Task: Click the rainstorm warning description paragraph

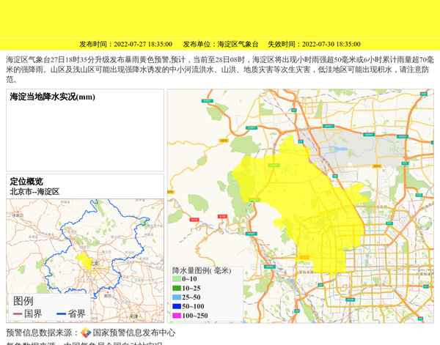Action: click(x=220, y=69)
